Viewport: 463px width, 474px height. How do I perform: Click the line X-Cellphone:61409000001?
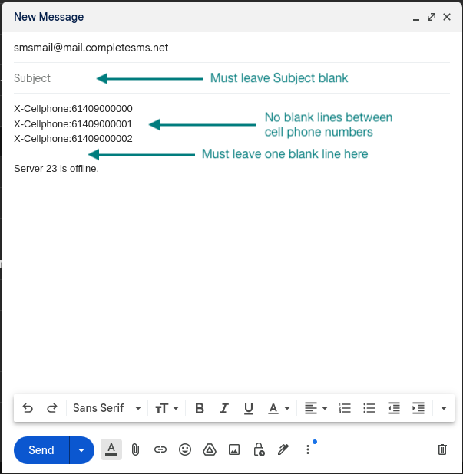[73, 124]
